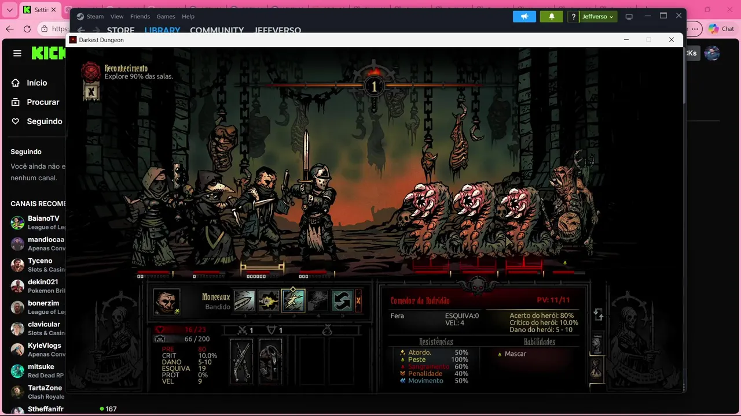Click the Sangramento resistance row

(x=434, y=366)
